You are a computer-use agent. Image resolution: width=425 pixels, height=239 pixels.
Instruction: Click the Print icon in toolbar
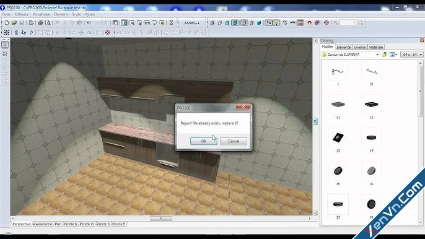(40, 23)
